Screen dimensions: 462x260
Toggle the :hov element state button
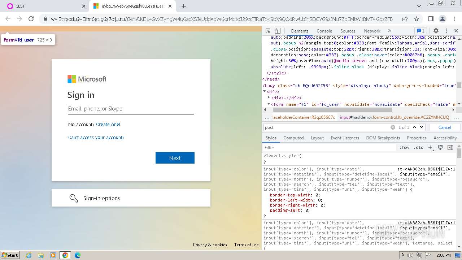tap(405, 147)
